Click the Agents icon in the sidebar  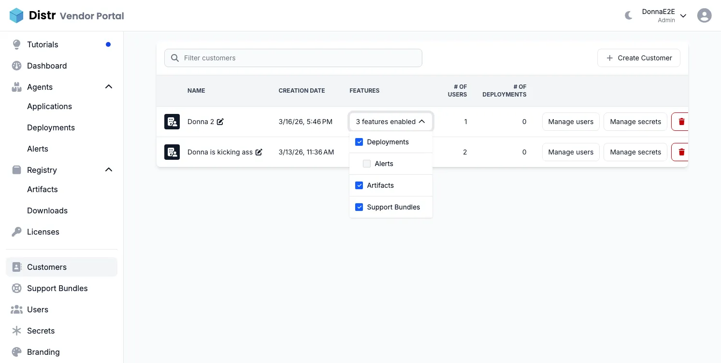tap(16, 87)
